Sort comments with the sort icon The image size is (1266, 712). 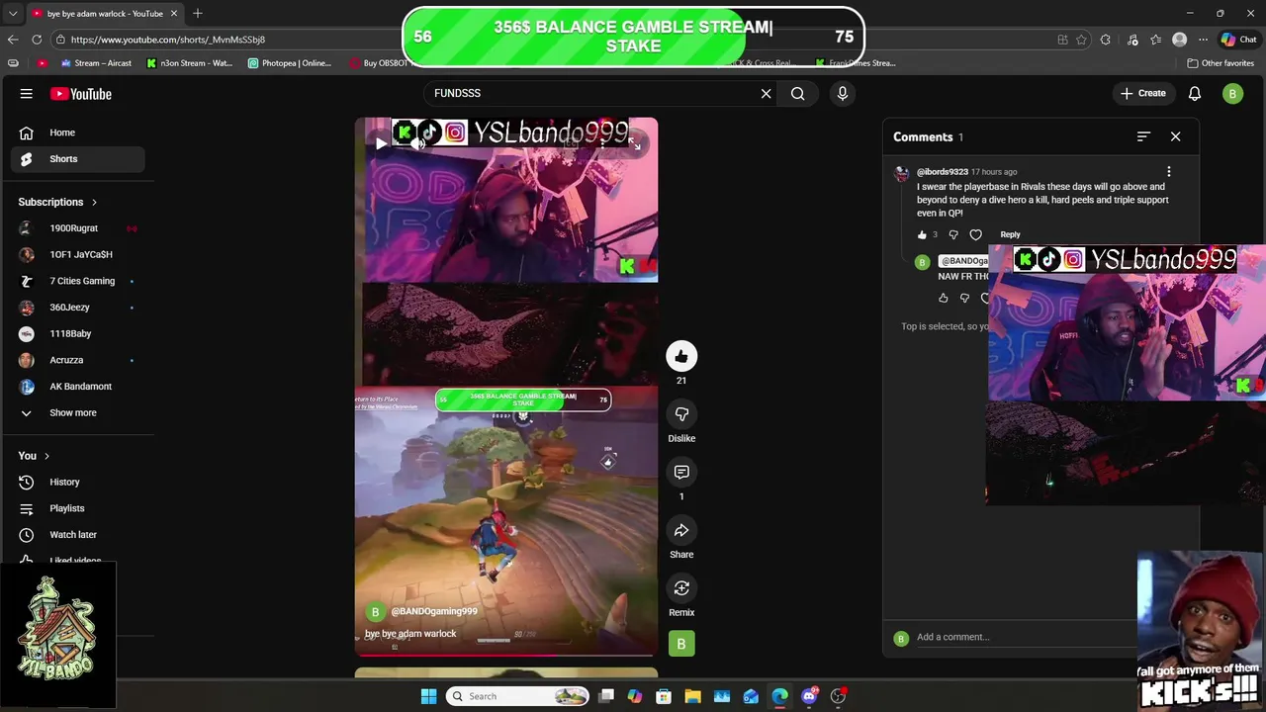coord(1143,136)
